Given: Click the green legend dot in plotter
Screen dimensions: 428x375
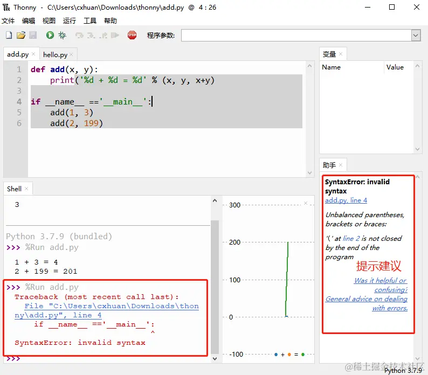Looking at the screenshot, I should click(x=303, y=355).
